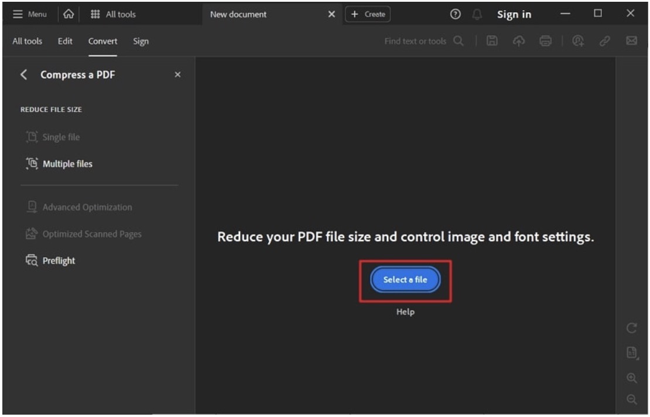Go to the Home icon

(69, 14)
